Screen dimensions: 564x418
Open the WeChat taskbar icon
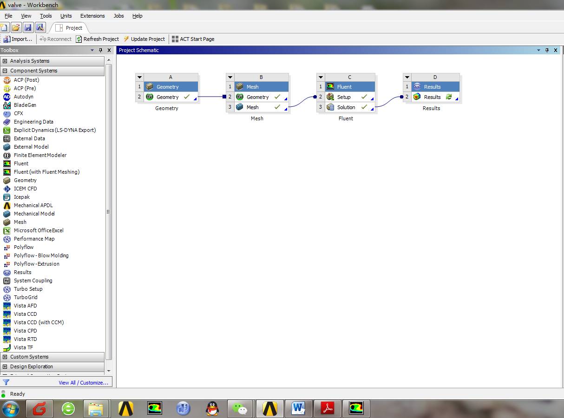[x=240, y=409]
